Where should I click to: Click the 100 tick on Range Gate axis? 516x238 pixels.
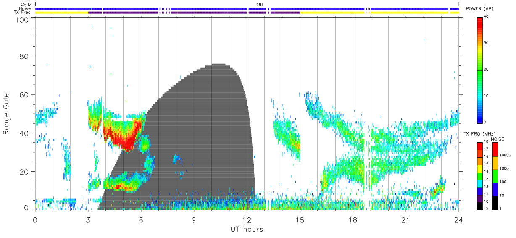click(22, 19)
